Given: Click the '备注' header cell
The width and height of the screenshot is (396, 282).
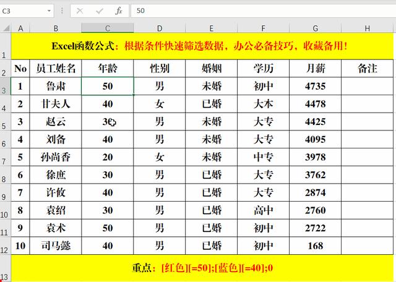Looking at the screenshot, I should (x=367, y=69).
